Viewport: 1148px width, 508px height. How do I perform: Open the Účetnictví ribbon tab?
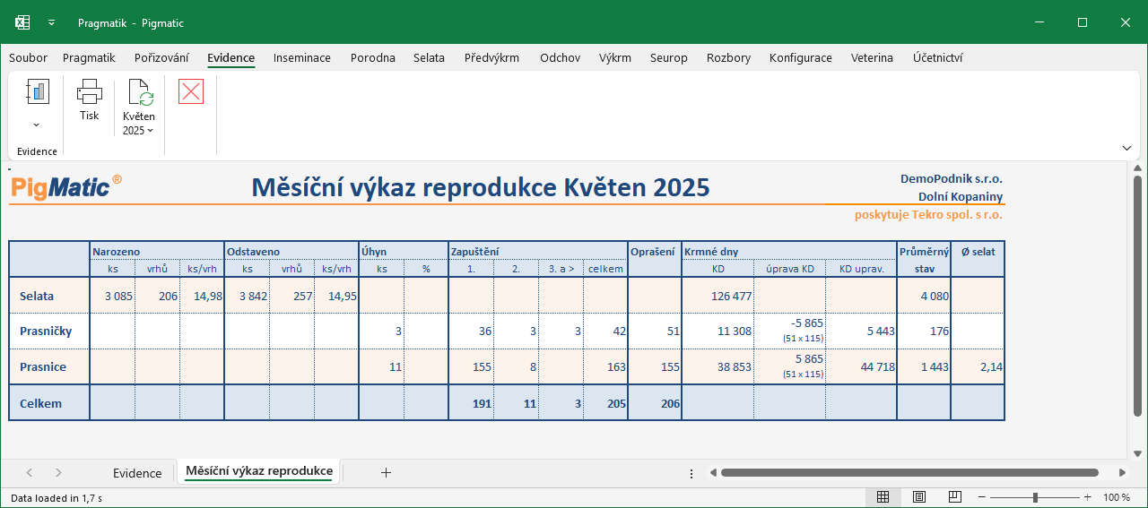[x=938, y=58]
